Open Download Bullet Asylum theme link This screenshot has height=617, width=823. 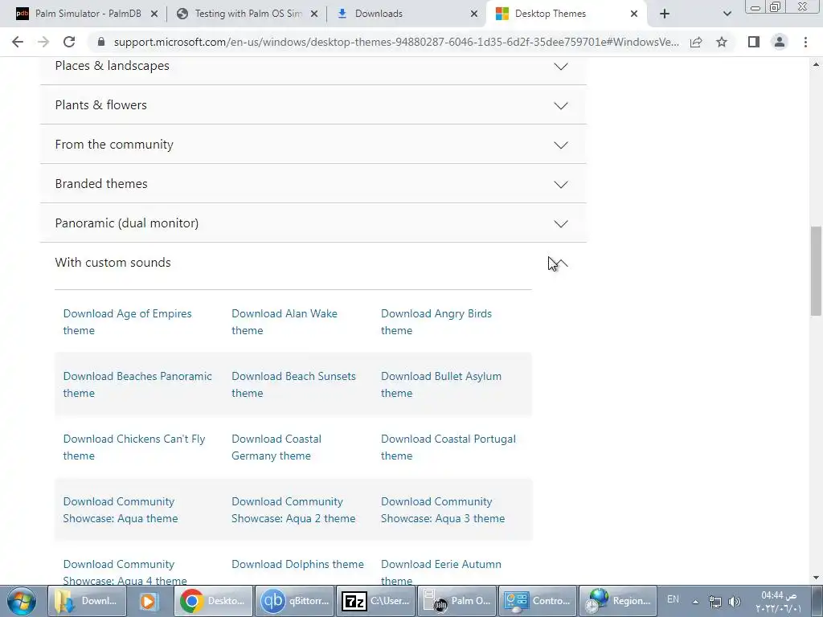441,385
